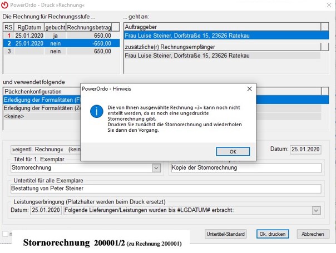Click the Päckchenkonfiguration header

(x=42, y=92)
